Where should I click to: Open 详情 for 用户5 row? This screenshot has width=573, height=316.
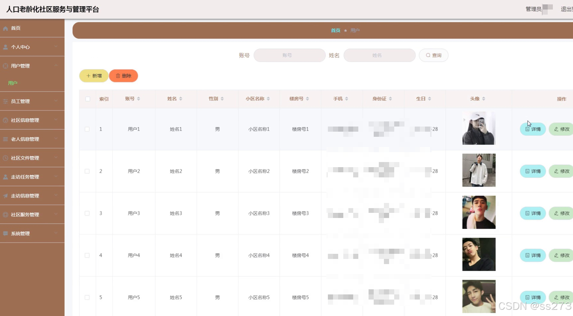533,297
